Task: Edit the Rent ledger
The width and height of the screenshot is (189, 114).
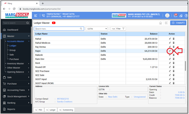Action: (170, 63)
